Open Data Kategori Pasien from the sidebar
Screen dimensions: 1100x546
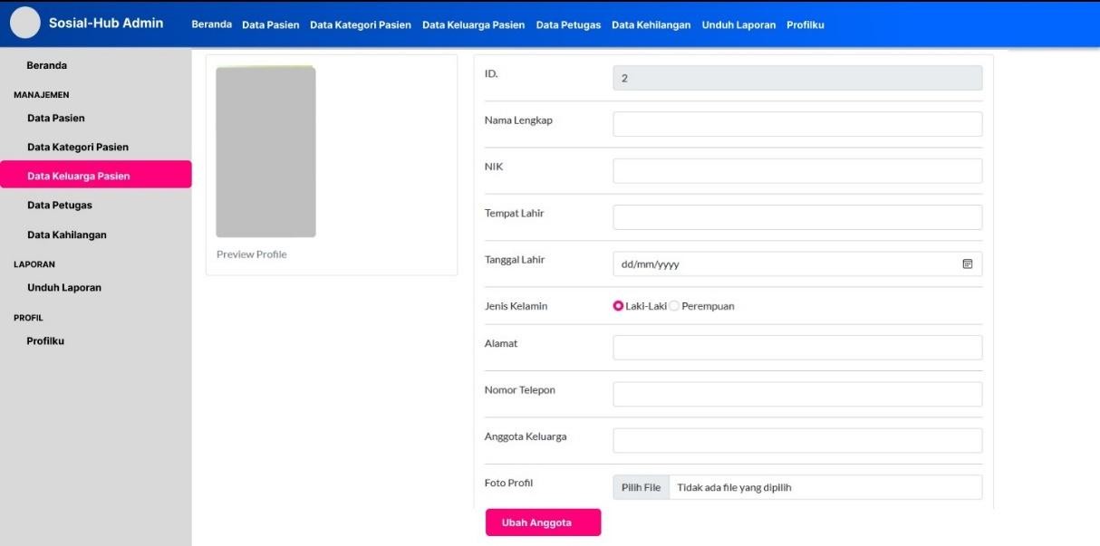(78, 147)
